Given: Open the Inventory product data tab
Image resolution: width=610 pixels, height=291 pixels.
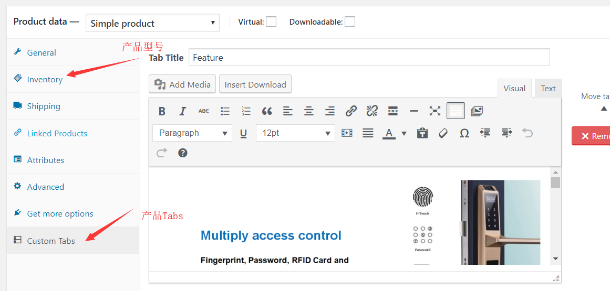Looking at the screenshot, I should (x=45, y=80).
